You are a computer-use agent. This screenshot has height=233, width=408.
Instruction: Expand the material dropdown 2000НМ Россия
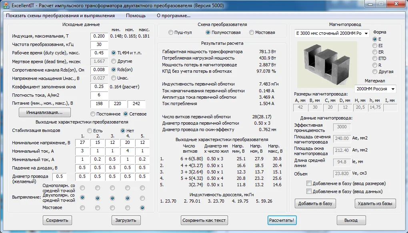(x=375, y=89)
